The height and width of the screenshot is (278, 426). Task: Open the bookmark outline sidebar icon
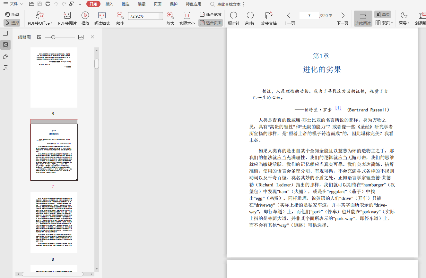(5, 33)
